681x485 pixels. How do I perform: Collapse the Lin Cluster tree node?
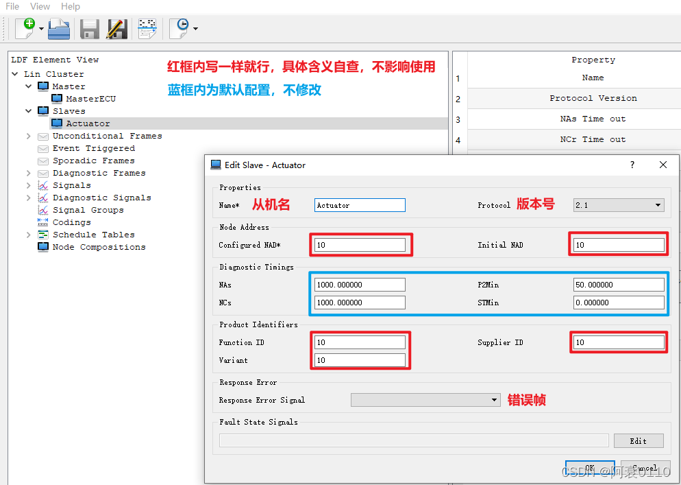pyautogui.click(x=15, y=74)
